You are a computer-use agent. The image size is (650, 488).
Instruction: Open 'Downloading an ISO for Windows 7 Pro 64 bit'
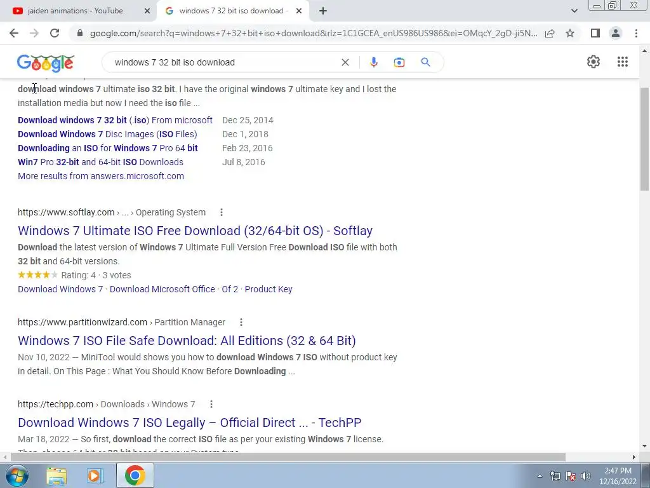(108, 148)
